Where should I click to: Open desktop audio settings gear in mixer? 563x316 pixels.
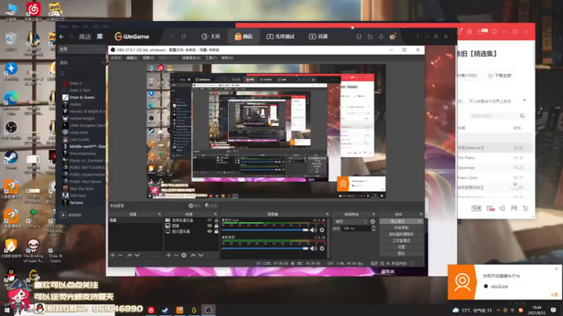(322, 249)
